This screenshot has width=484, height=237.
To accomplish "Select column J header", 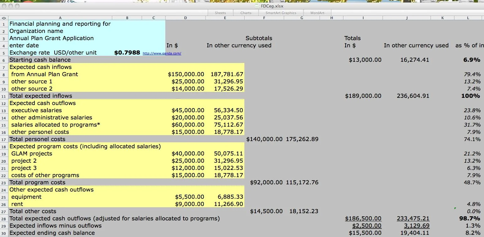I will click(407, 18).
